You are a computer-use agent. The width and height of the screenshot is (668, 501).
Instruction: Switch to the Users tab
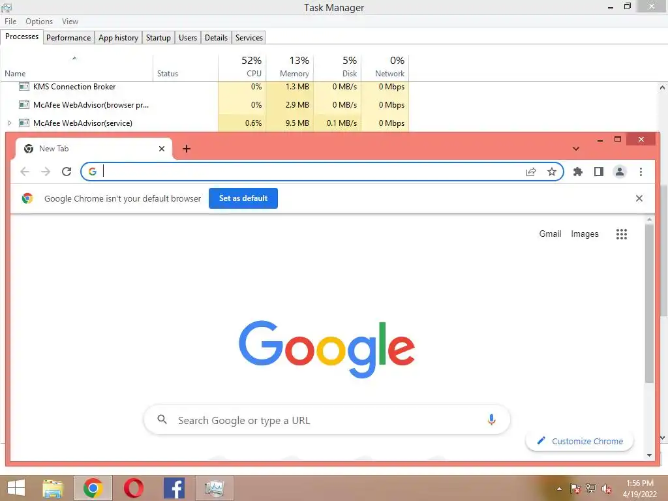point(188,37)
